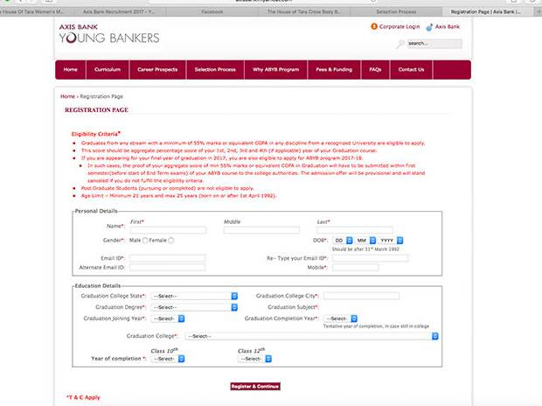Click the Mobile number field
Screen dimensions: 542x406
356,268
